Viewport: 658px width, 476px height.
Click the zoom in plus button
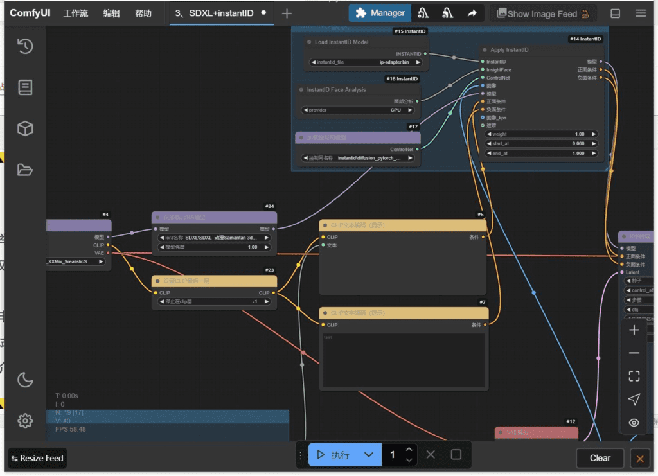coord(634,330)
